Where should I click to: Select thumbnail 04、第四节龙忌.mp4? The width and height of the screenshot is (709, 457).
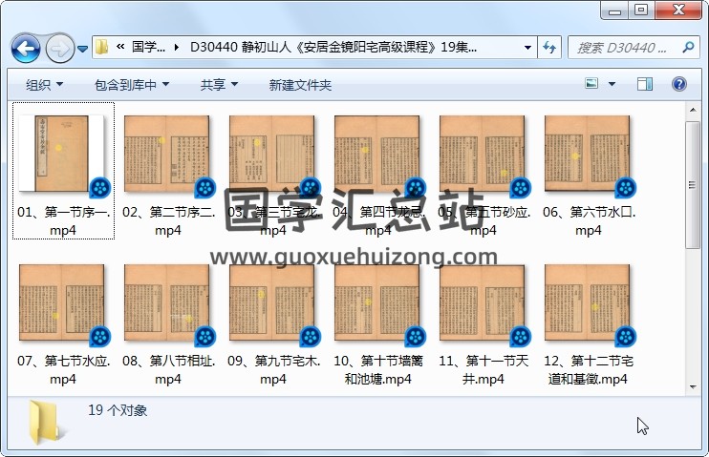(x=377, y=154)
